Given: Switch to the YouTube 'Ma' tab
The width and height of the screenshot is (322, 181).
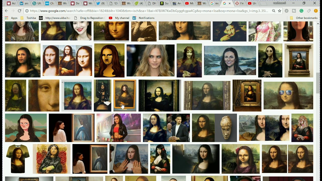Looking at the screenshot, I should pyautogui.click(x=189, y=3).
